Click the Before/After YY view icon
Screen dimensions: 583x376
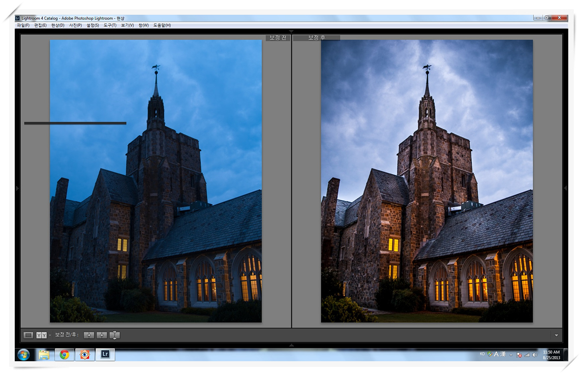41,335
